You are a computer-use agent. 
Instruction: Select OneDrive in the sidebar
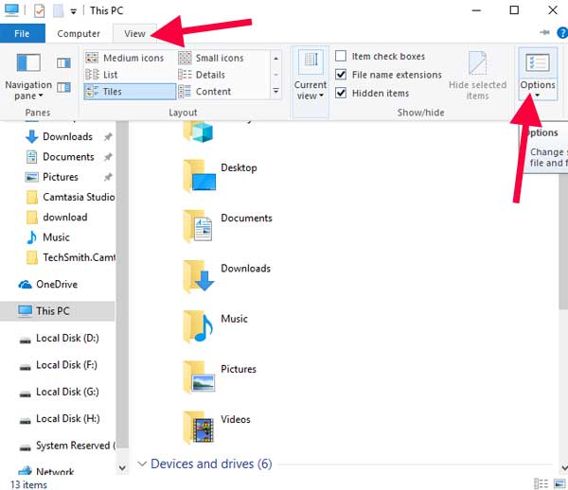click(56, 285)
